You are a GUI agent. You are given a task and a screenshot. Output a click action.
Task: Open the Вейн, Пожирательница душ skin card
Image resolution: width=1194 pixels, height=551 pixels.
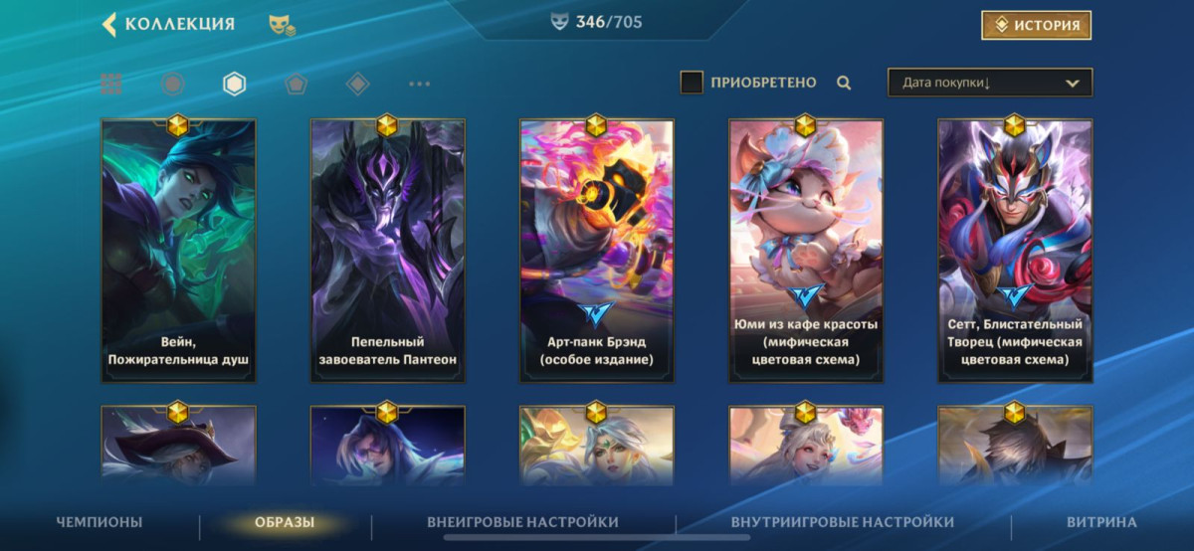click(179, 251)
